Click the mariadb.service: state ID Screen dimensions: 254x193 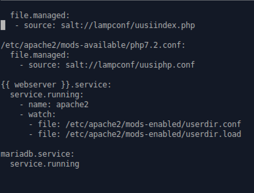tap(38, 154)
